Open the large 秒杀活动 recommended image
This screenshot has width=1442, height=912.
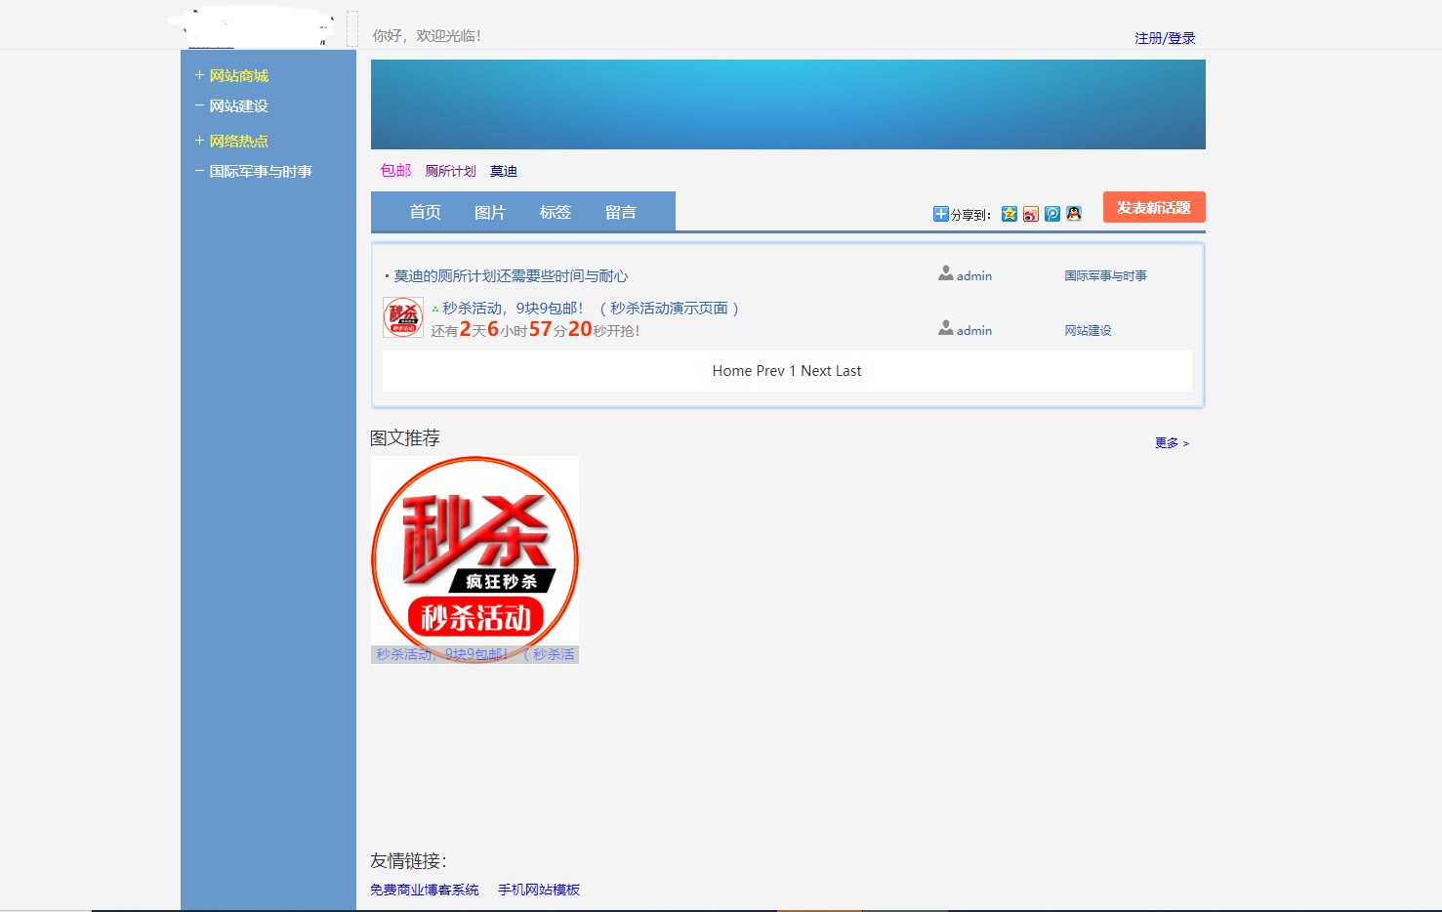(474, 552)
